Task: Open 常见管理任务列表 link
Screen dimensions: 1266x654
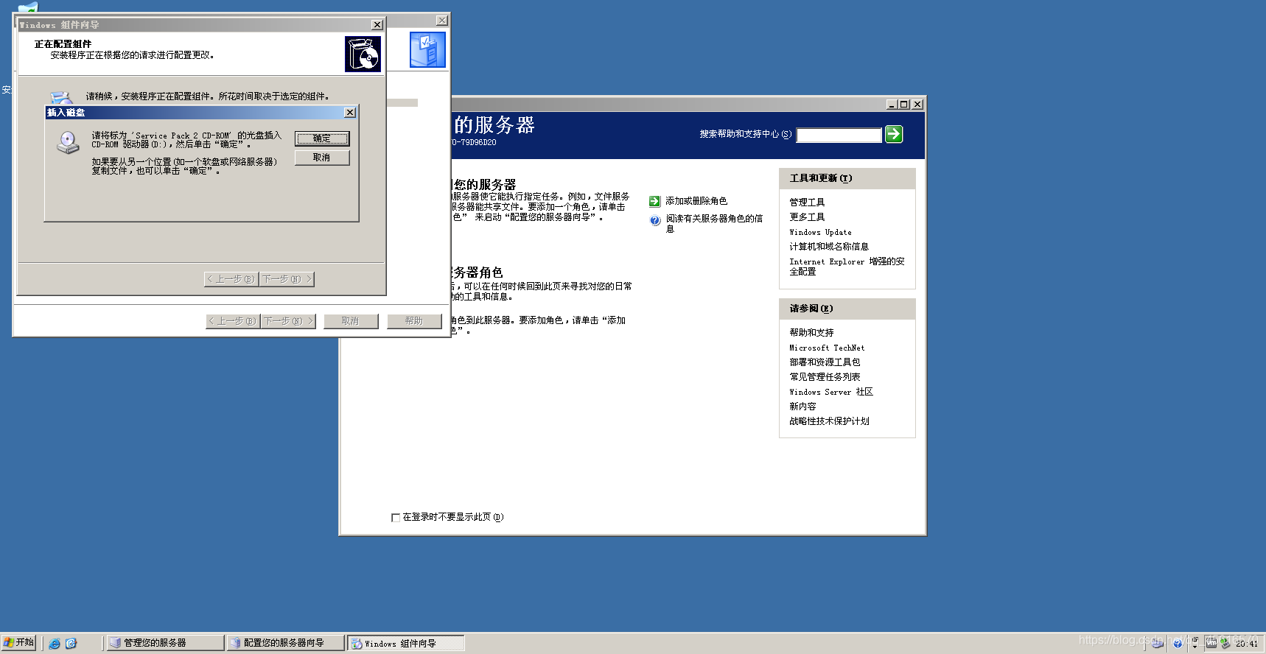Action: point(825,377)
